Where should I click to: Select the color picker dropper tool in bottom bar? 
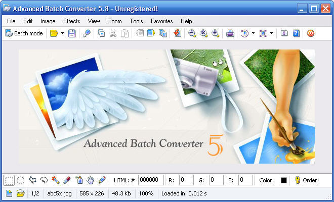click(67, 180)
